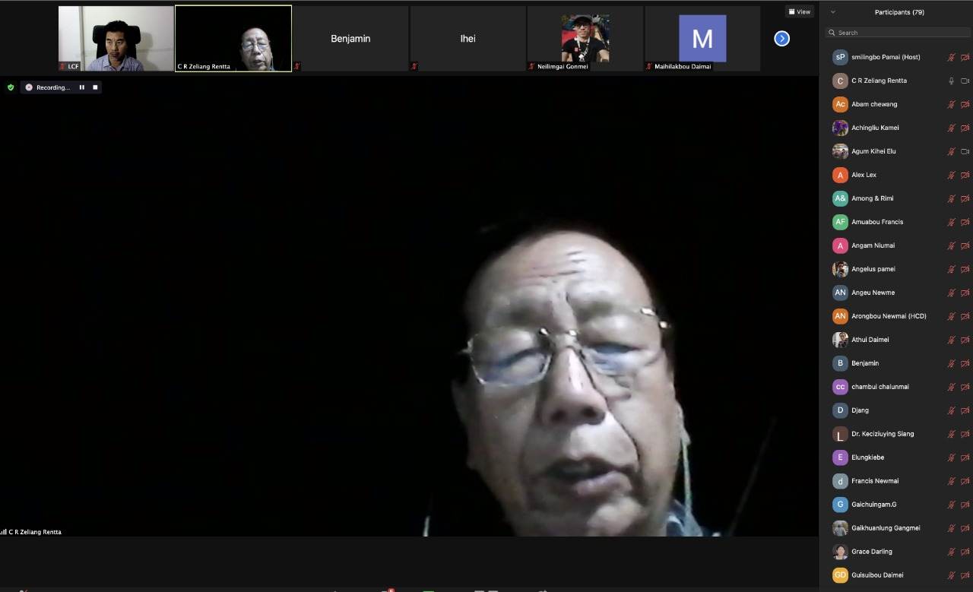
Task: Show next page of video thumbnails
Action: pos(781,39)
